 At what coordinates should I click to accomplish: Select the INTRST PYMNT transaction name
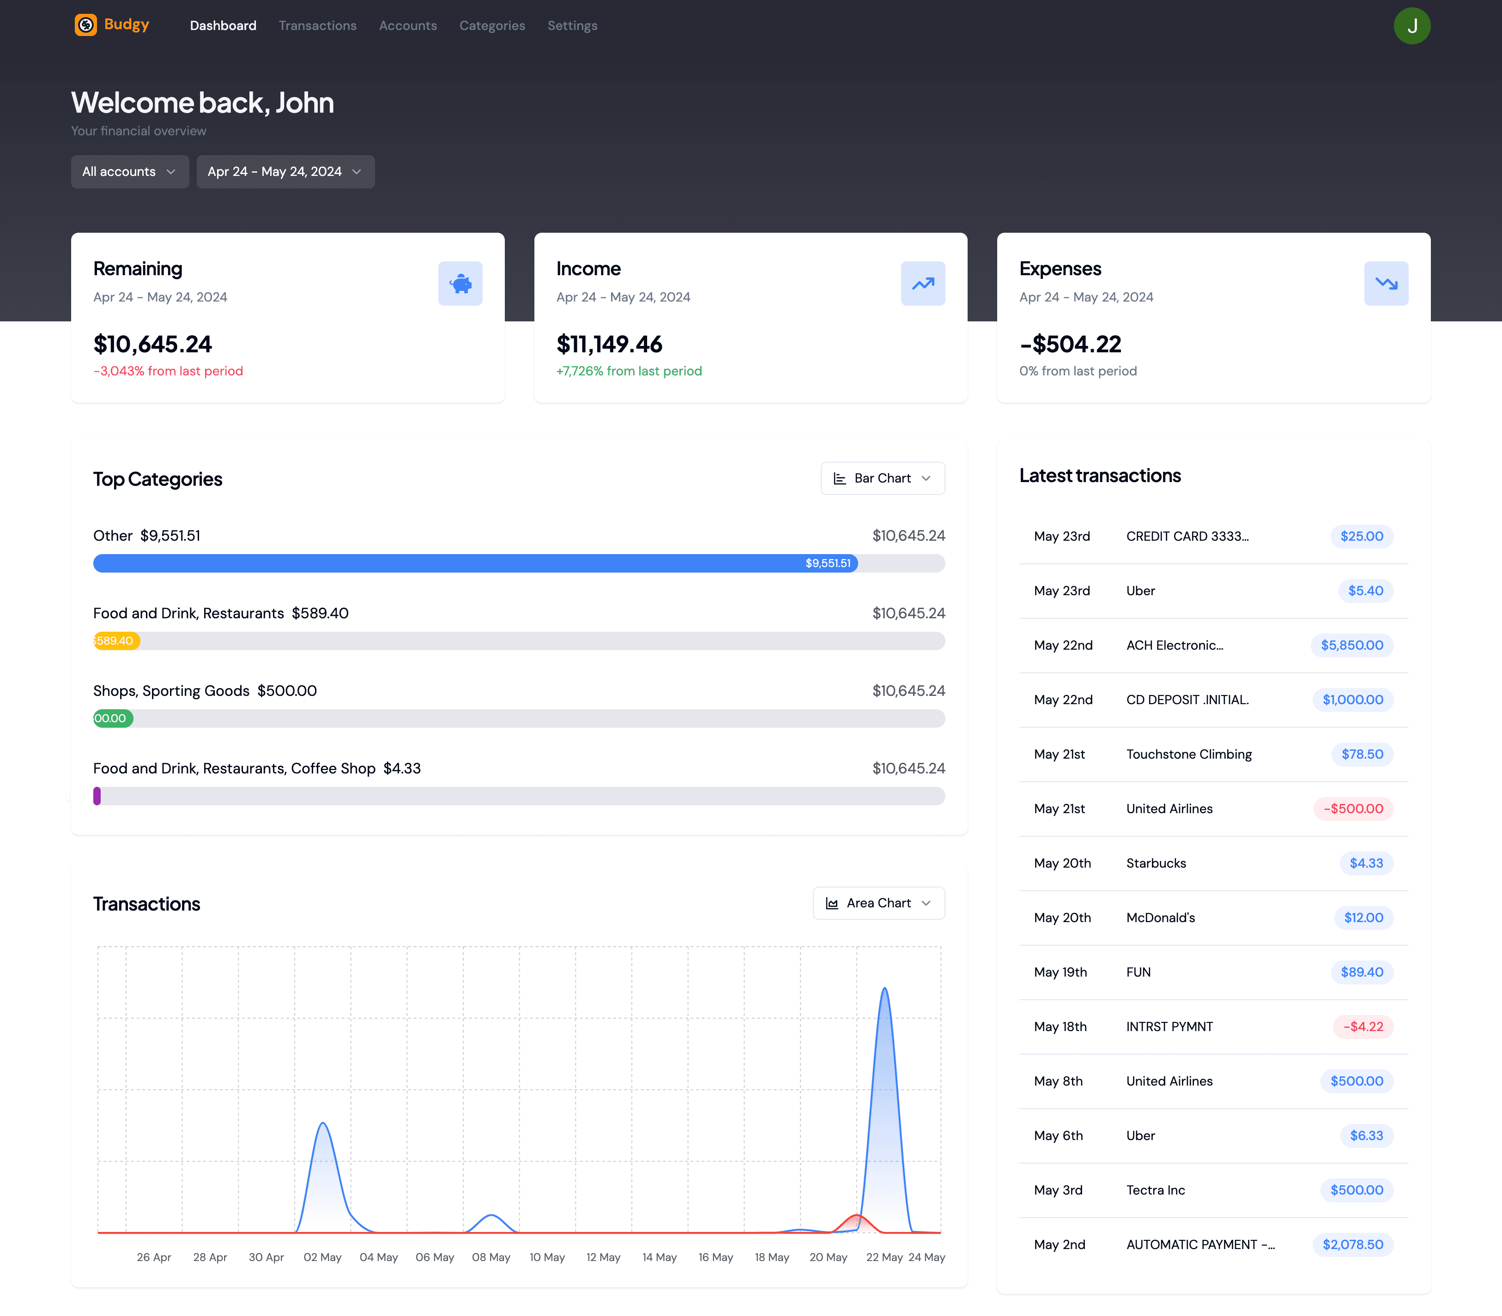pyautogui.click(x=1169, y=1026)
